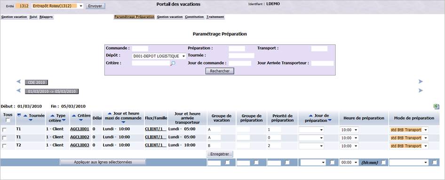Click the Rechercher button
445x180 pixels.
[x=220, y=71]
